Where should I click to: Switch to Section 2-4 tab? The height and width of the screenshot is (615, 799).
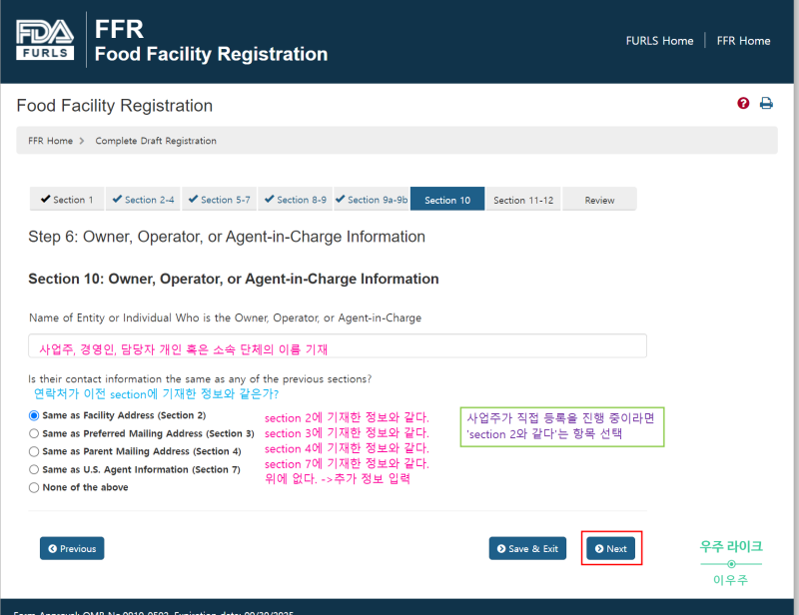(143, 200)
